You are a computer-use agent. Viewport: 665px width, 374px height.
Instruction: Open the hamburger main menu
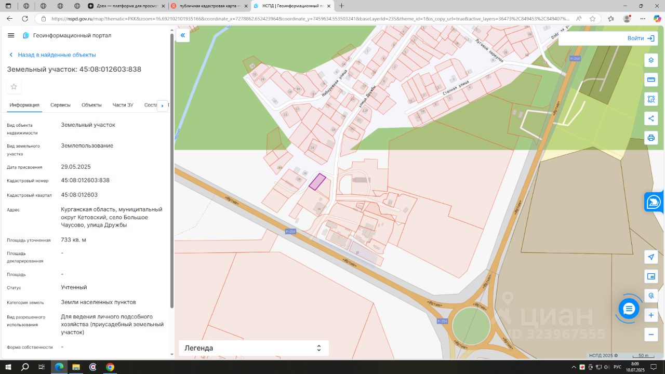click(x=11, y=35)
